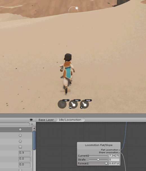Click the RM key badge on Pour
This screenshot has height=171, width=146.
[70, 107]
